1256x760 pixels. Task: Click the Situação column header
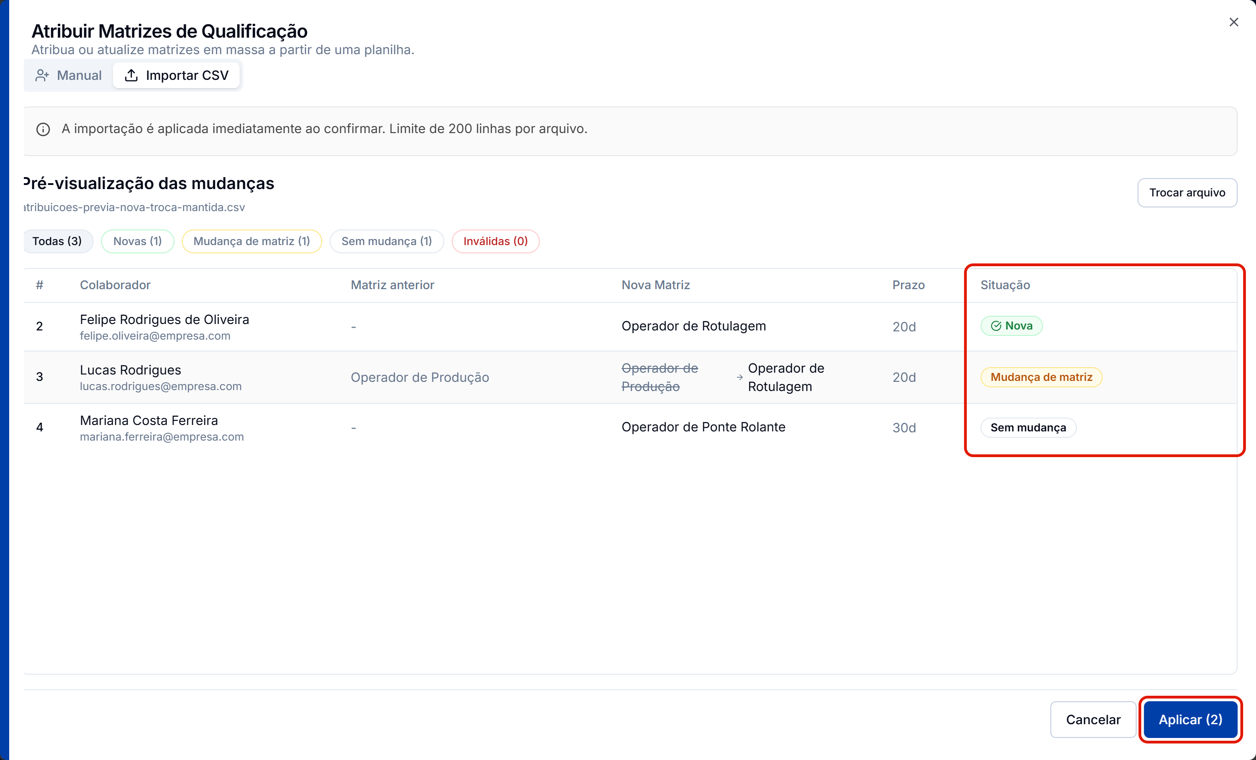pos(1005,285)
